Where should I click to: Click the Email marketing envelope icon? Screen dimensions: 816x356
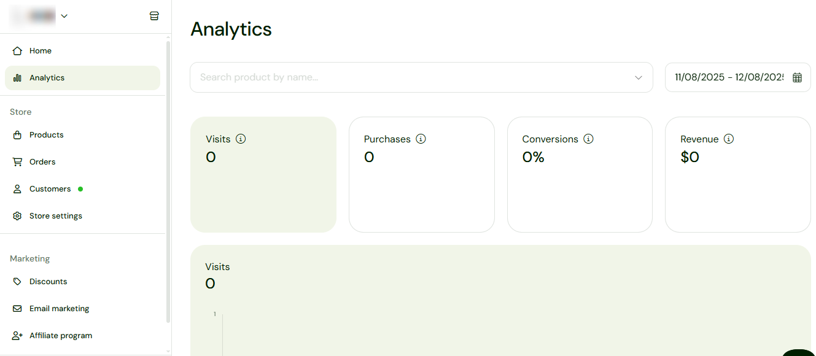tap(18, 308)
